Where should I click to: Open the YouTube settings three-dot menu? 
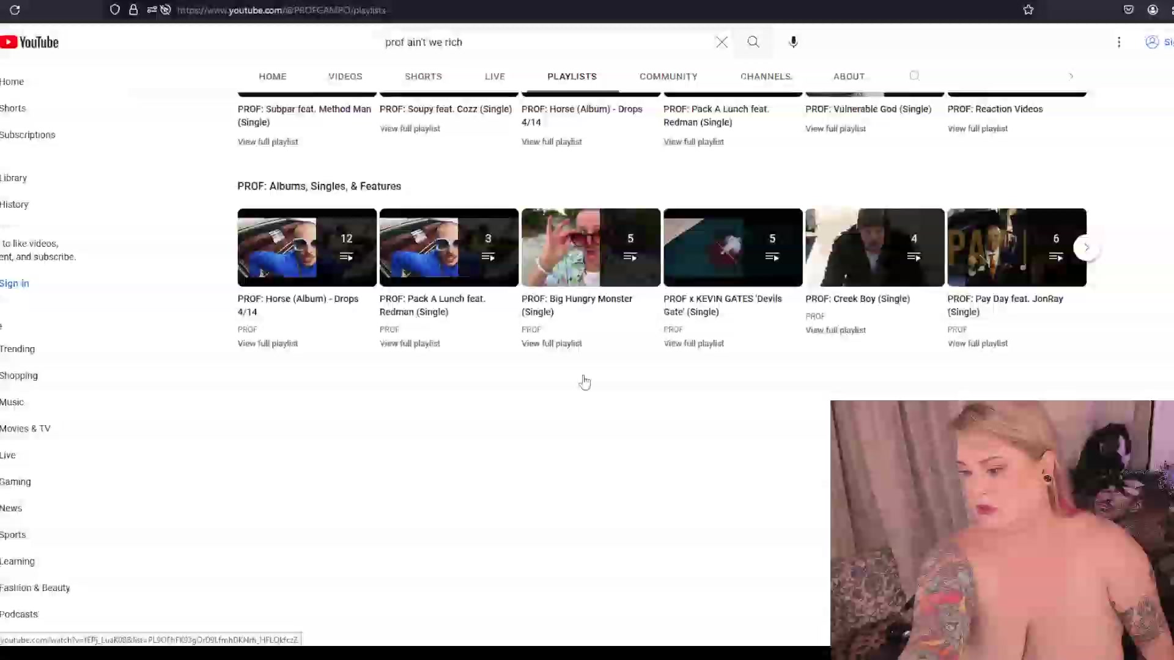pyautogui.click(x=1119, y=42)
